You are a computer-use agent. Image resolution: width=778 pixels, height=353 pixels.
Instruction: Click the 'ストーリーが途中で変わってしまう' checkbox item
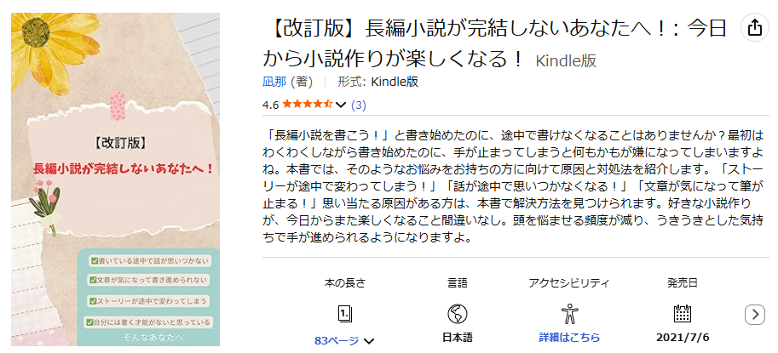coord(148,300)
